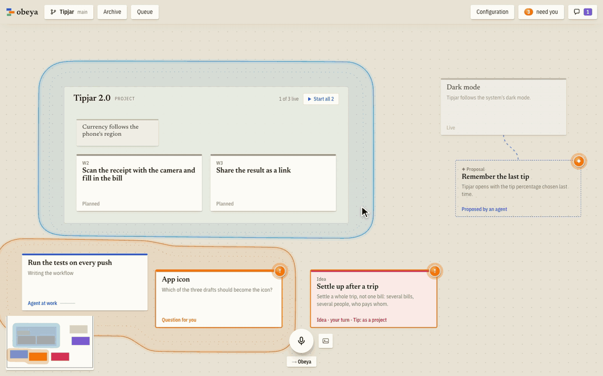This screenshot has width=603, height=376.
Task: Open the Archive view
Action: [x=112, y=12]
